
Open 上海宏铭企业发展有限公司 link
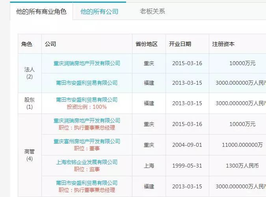87,162
